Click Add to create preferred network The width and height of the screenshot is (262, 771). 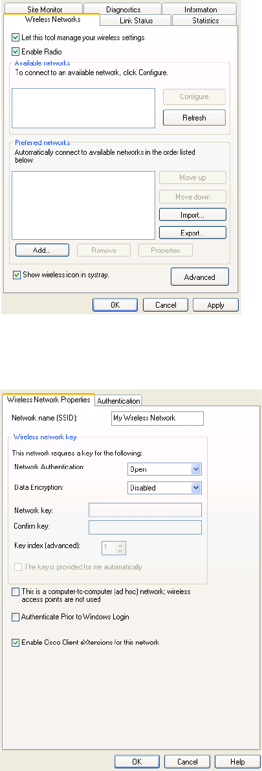pos(41,250)
